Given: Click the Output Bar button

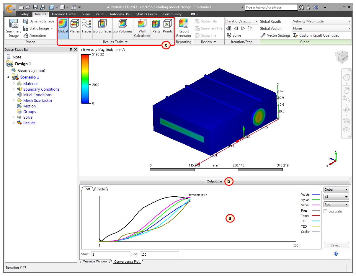Looking at the screenshot, I should (x=215, y=181).
